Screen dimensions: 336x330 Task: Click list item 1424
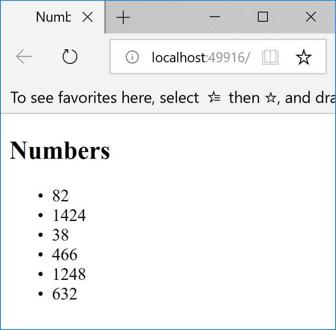click(69, 215)
